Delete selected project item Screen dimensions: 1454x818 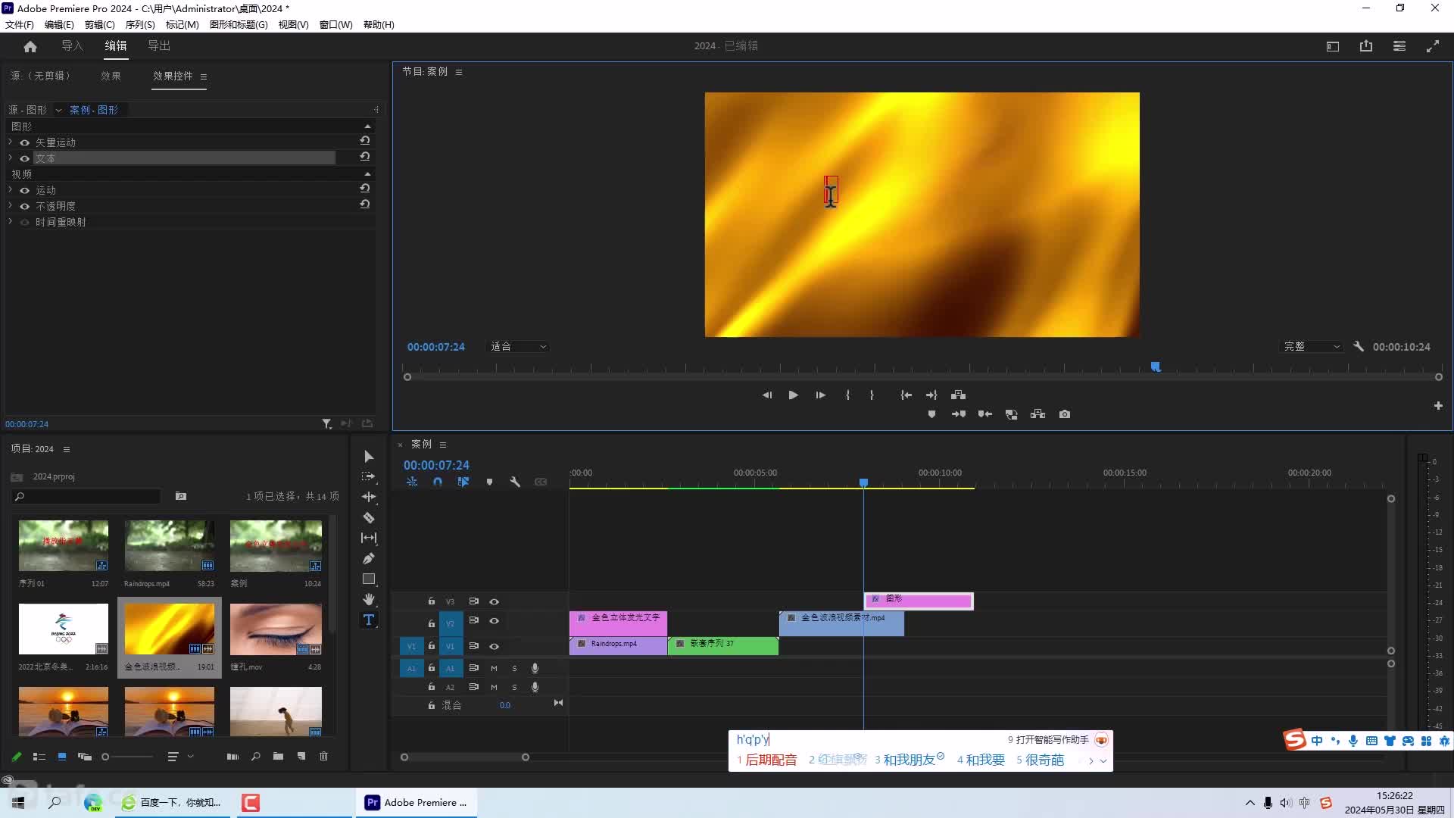323,756
